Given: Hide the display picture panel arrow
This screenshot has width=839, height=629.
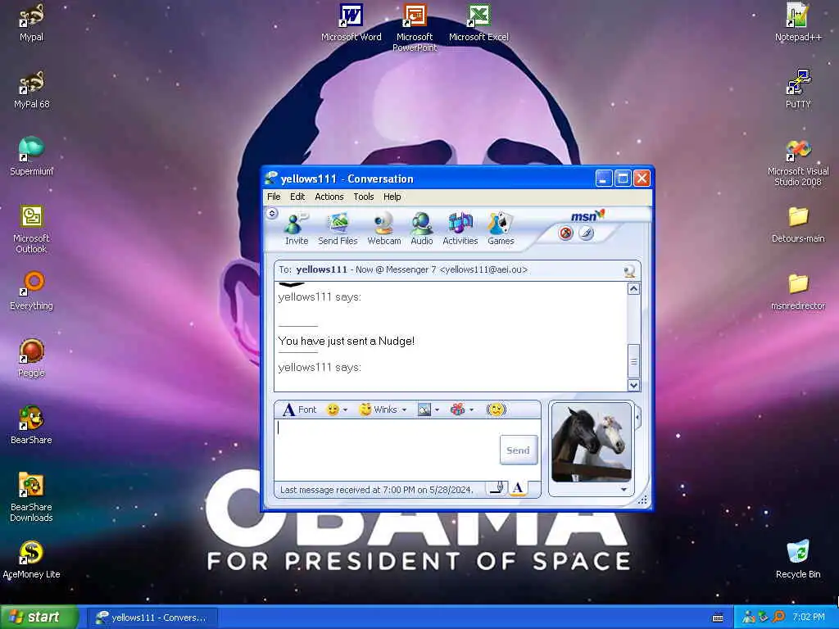Looking at the screenshot, I should point(637,418).
